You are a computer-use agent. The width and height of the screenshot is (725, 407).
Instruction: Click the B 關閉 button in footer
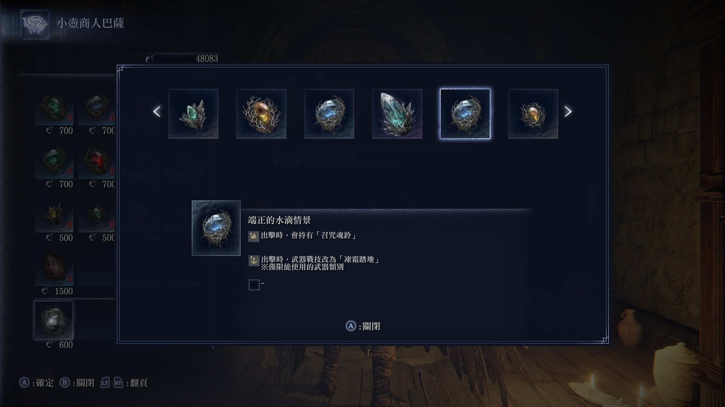click(77, 383)
